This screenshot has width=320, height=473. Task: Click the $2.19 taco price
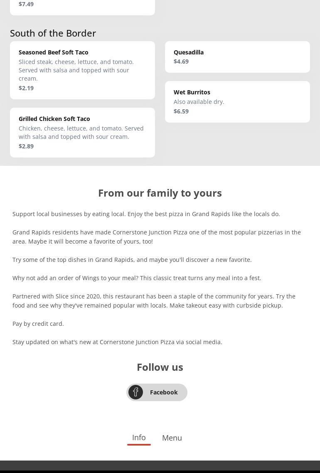pos(26,88)
